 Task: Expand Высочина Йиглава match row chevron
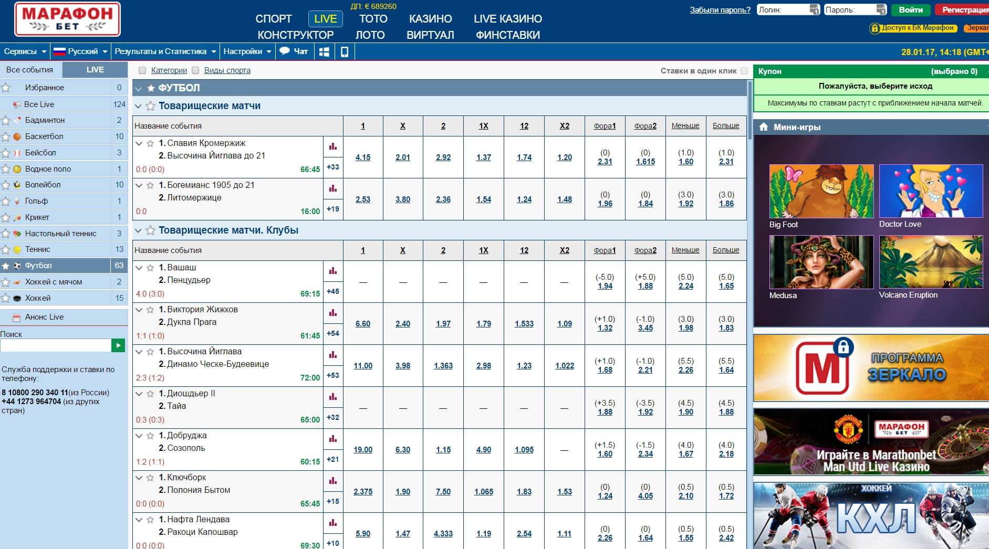click(139, 352)
